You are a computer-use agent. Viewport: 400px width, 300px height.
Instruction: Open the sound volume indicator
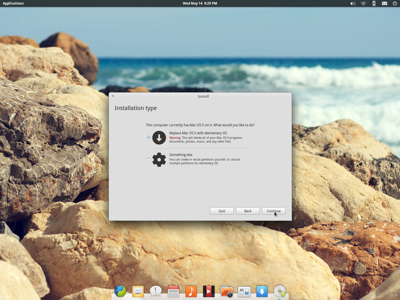353,3
